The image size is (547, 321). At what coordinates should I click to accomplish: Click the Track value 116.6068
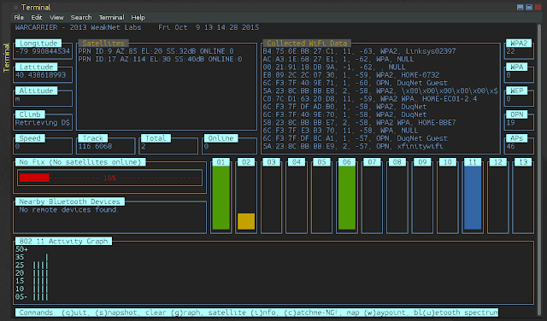[95, 146]
